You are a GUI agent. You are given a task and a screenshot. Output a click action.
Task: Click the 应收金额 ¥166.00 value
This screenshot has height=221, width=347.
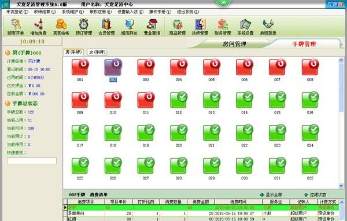[36, 94]
